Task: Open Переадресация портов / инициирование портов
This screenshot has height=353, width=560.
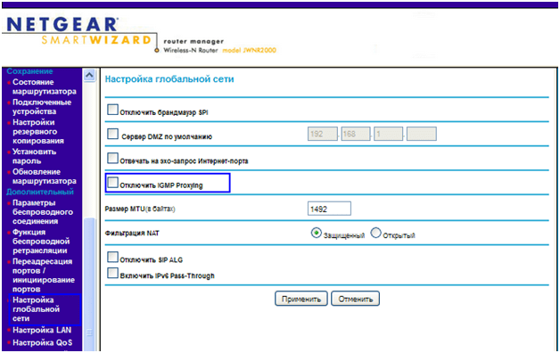Action: click(44, 275)
